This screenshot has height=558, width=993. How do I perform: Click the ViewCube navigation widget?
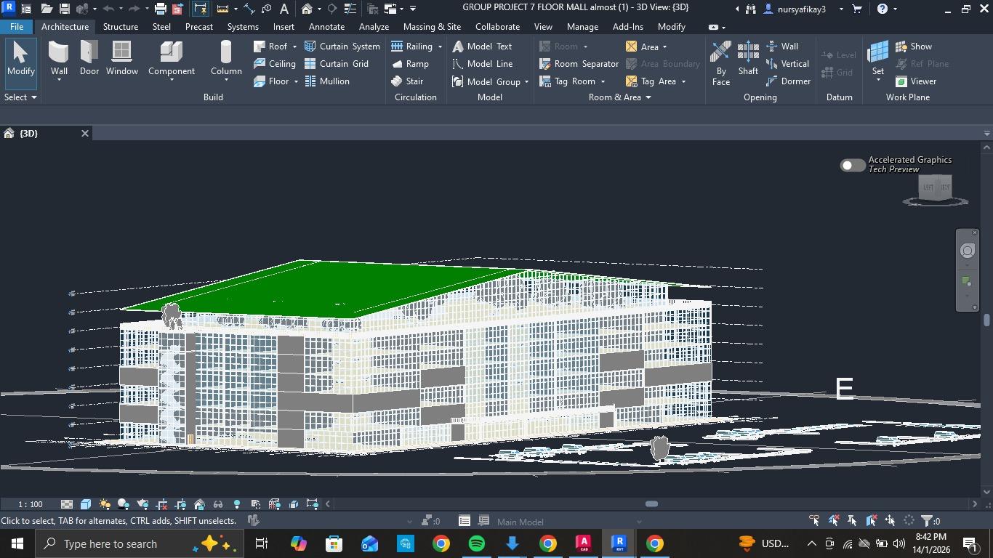click(x=936, y=189)
